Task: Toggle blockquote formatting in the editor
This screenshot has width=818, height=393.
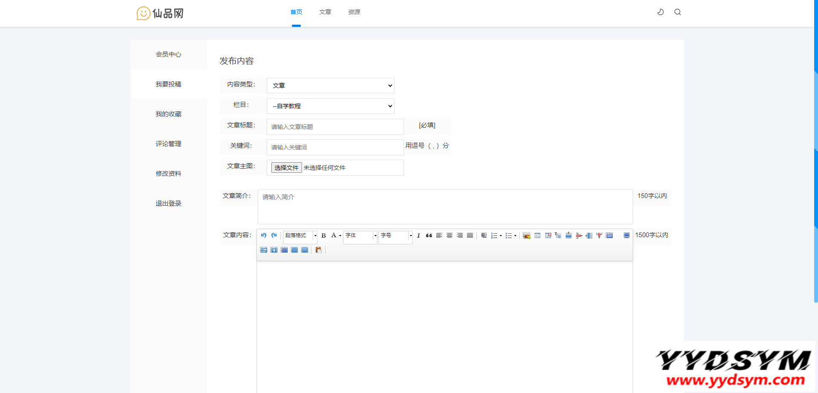Action: (x=429, y=235)
